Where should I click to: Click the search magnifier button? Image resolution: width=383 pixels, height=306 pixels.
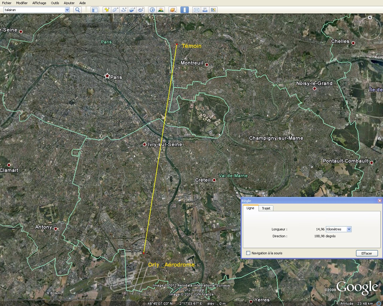77,10
